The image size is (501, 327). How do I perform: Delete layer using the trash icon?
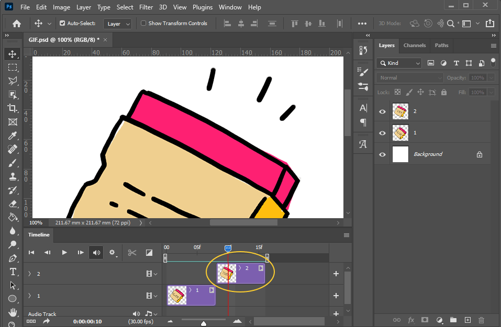482,320
